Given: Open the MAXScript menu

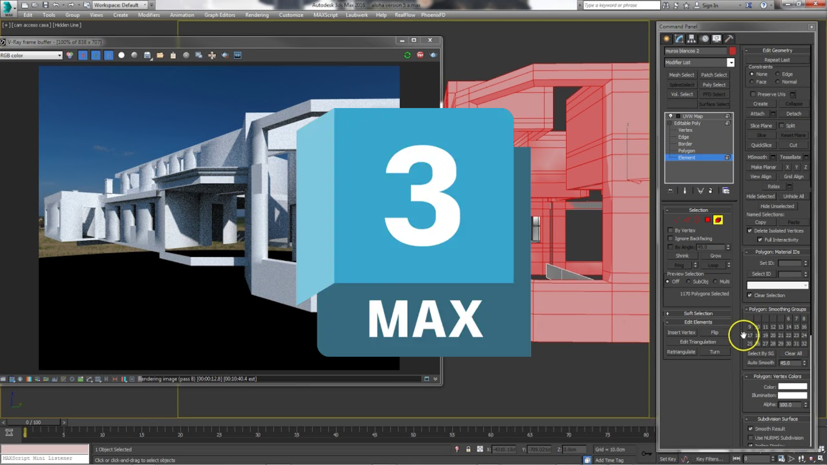Looking at the screenshot, I should [326, 15].
